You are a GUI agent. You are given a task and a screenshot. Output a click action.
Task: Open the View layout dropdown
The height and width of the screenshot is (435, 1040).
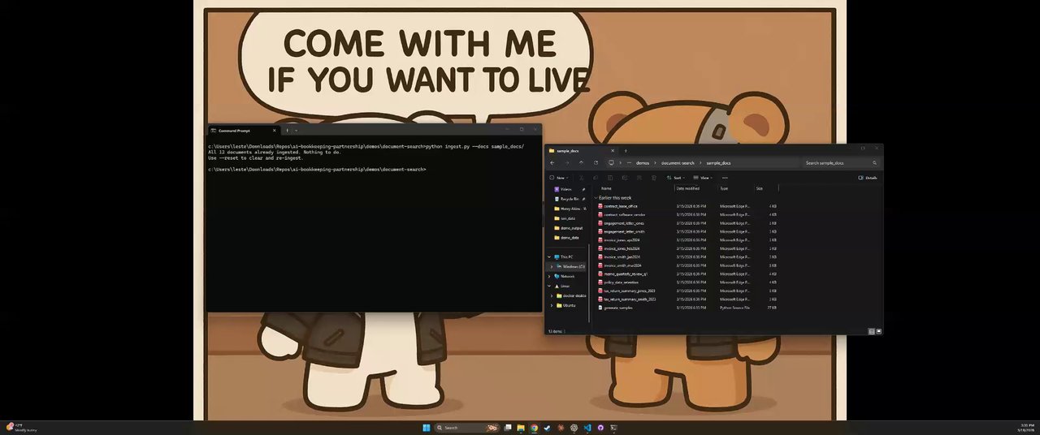704,177
